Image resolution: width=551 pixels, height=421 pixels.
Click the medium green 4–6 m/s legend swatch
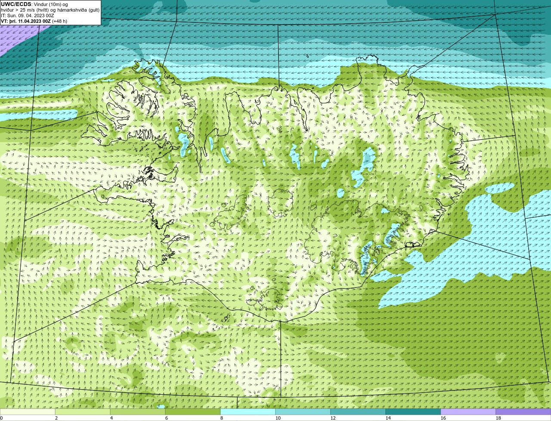(x=138, y=412)
